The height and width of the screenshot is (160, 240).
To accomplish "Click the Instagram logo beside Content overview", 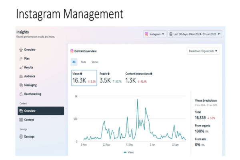I will tap(72, 51).
